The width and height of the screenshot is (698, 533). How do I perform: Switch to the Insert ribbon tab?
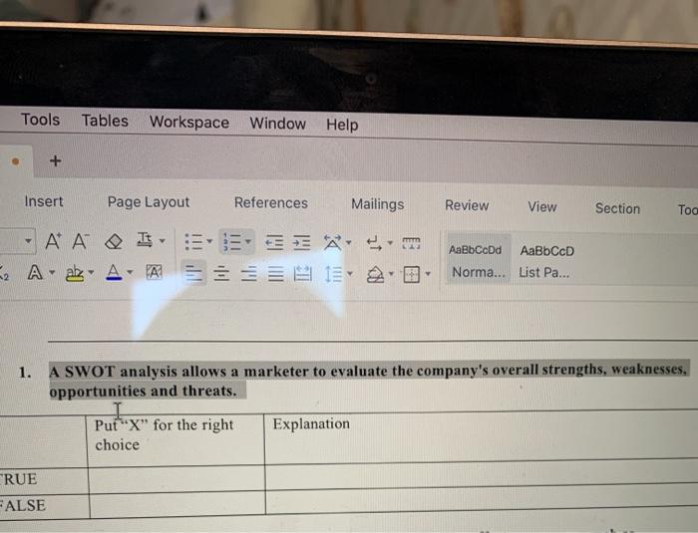[x=44, y=201]
